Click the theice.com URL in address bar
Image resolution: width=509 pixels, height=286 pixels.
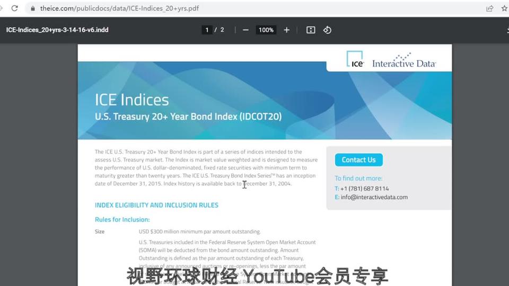click(x=119, y=8)
